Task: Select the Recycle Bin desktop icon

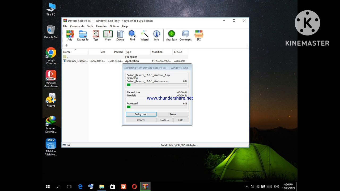Action: 51,32
